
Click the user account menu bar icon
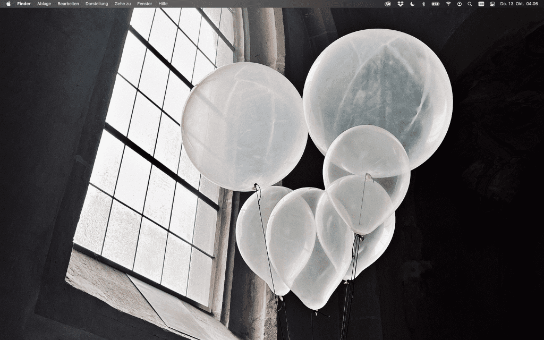point(460,4)
